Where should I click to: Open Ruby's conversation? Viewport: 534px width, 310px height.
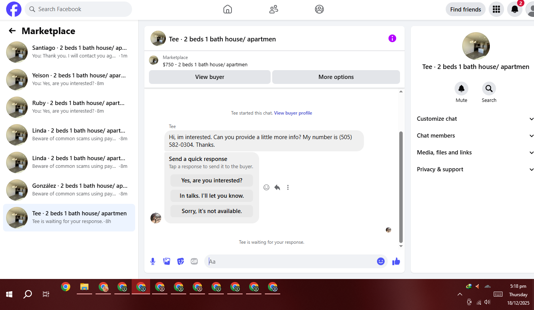coord(69,107)
